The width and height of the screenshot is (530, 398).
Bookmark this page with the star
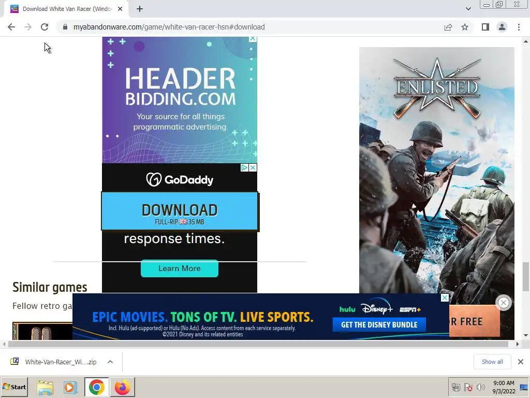click(465, 27)
